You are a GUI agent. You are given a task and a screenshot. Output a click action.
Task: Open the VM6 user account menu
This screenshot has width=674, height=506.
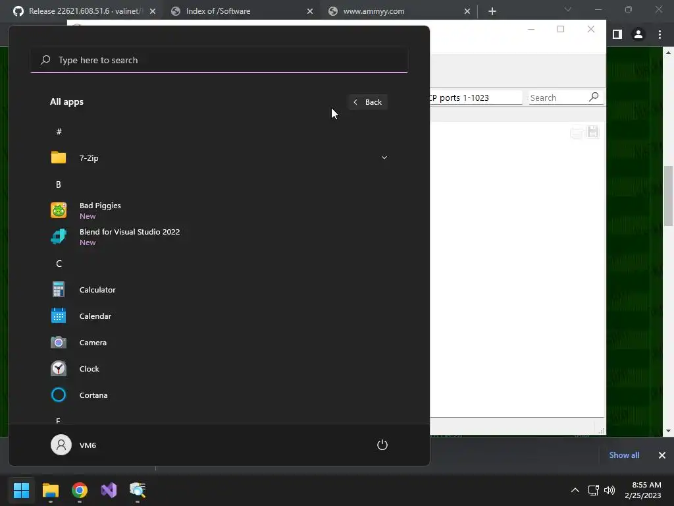click(x=74, y=445)
